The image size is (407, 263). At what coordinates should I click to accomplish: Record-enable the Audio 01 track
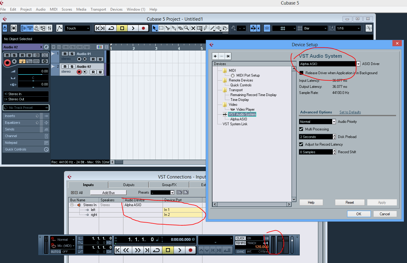79,59
